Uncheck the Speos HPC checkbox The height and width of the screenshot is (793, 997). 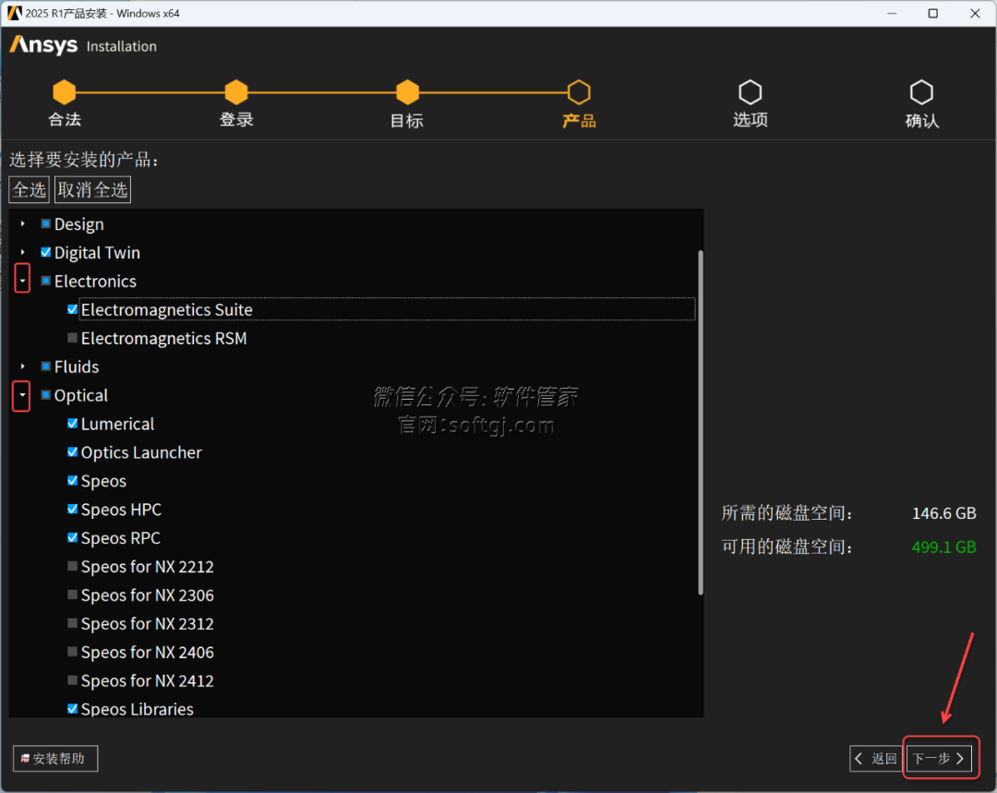pos(73,510)
